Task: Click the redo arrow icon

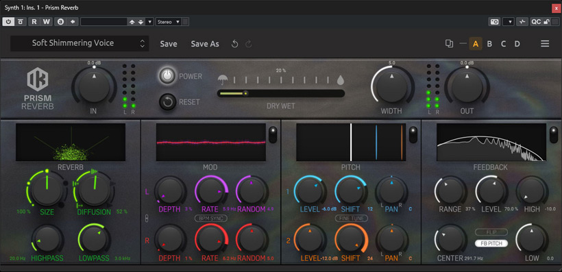Action: [x=249, y=44]
